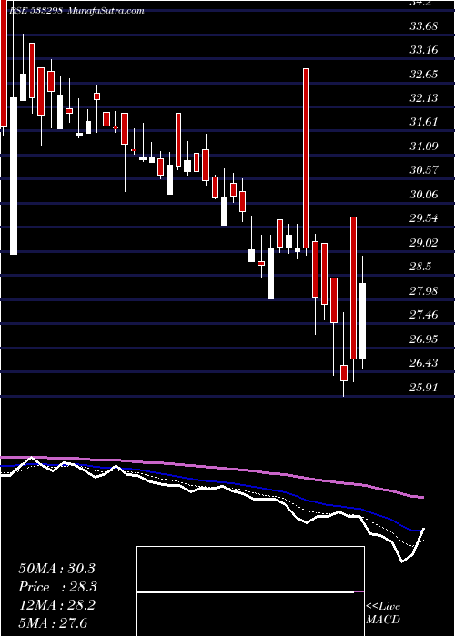
Task: Click the price label 31.61
Action: tap(423, 122)
